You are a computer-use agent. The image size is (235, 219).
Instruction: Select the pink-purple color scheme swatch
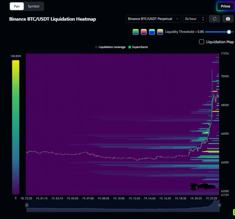coord(144,32)
